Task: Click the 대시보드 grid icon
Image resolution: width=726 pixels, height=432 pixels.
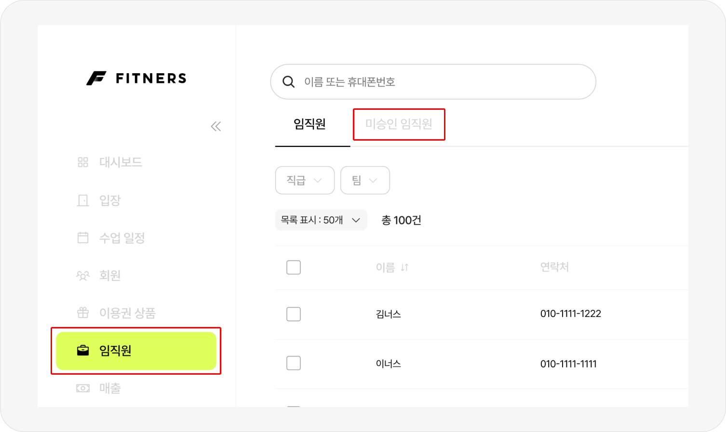Action: tap(83, 162)
